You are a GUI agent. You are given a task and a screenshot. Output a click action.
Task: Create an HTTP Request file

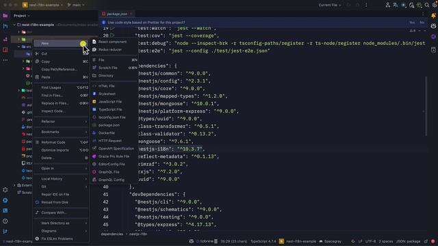click(114, 141)
